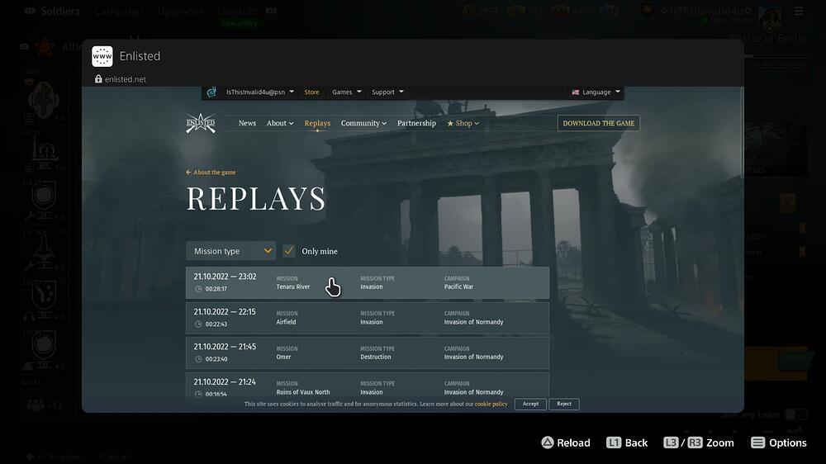826x464 pixels.
Task: Click the Gaijin logo icon in top bar
Action: point(211,92)
